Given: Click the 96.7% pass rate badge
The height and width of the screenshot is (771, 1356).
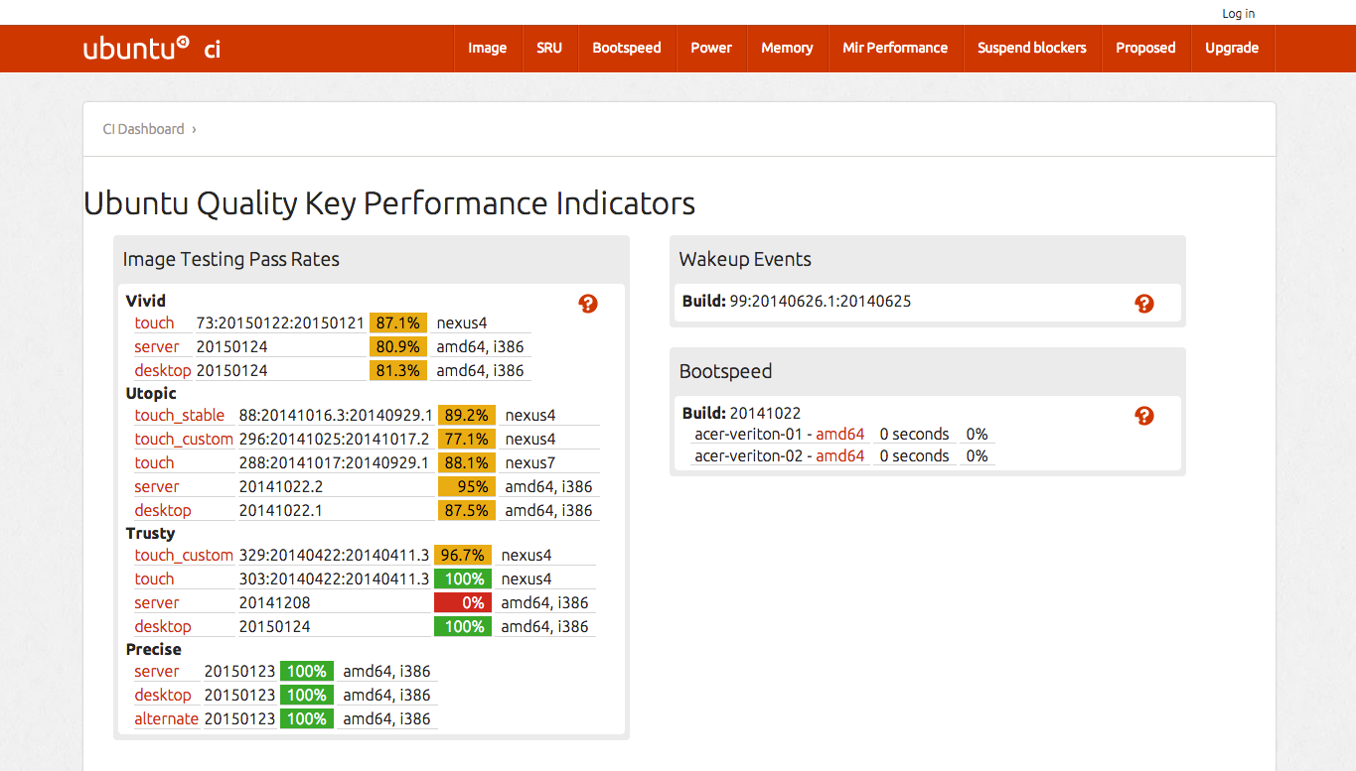Looking at the screenshot, I should pos(463,555).
